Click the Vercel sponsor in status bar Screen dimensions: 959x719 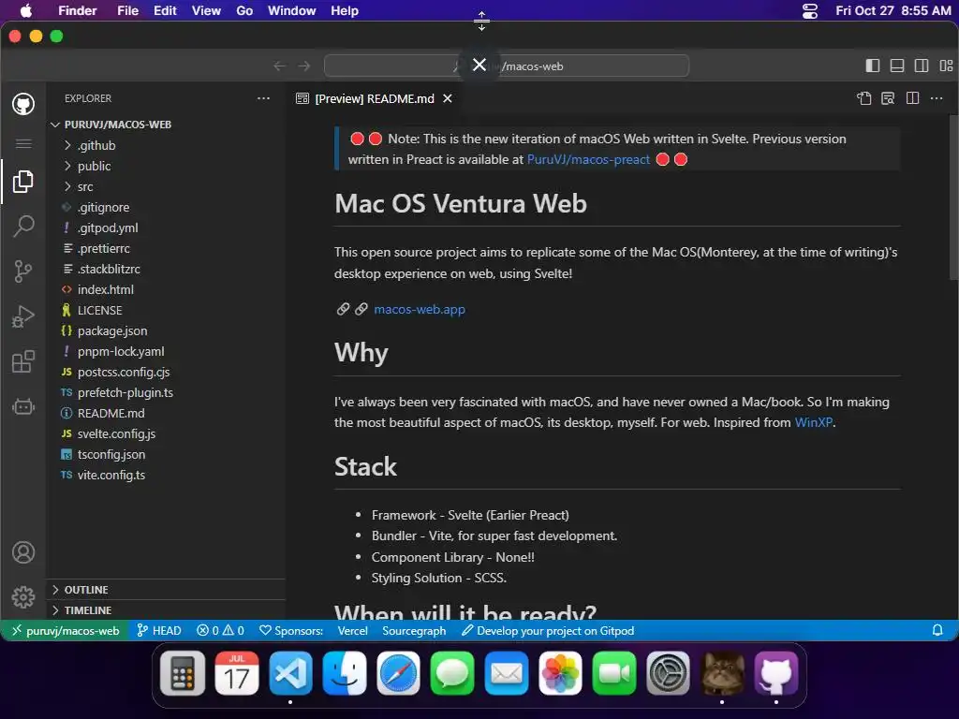coord(353,630)
